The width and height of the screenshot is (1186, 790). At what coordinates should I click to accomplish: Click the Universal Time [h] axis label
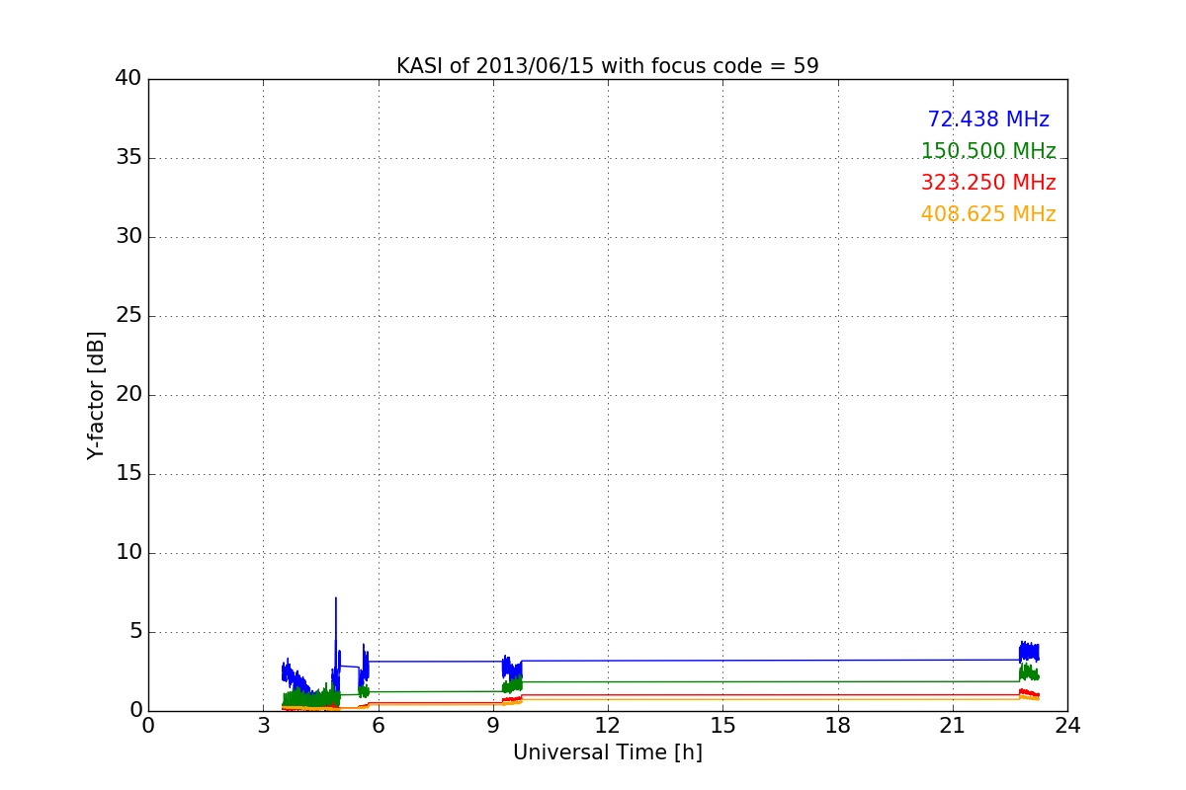pyautogui.click(x=608, y=752)
